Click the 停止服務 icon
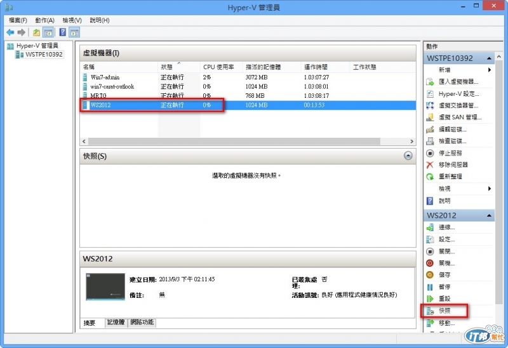The height and width of the screenshot is (348, 508). point(430,153)
